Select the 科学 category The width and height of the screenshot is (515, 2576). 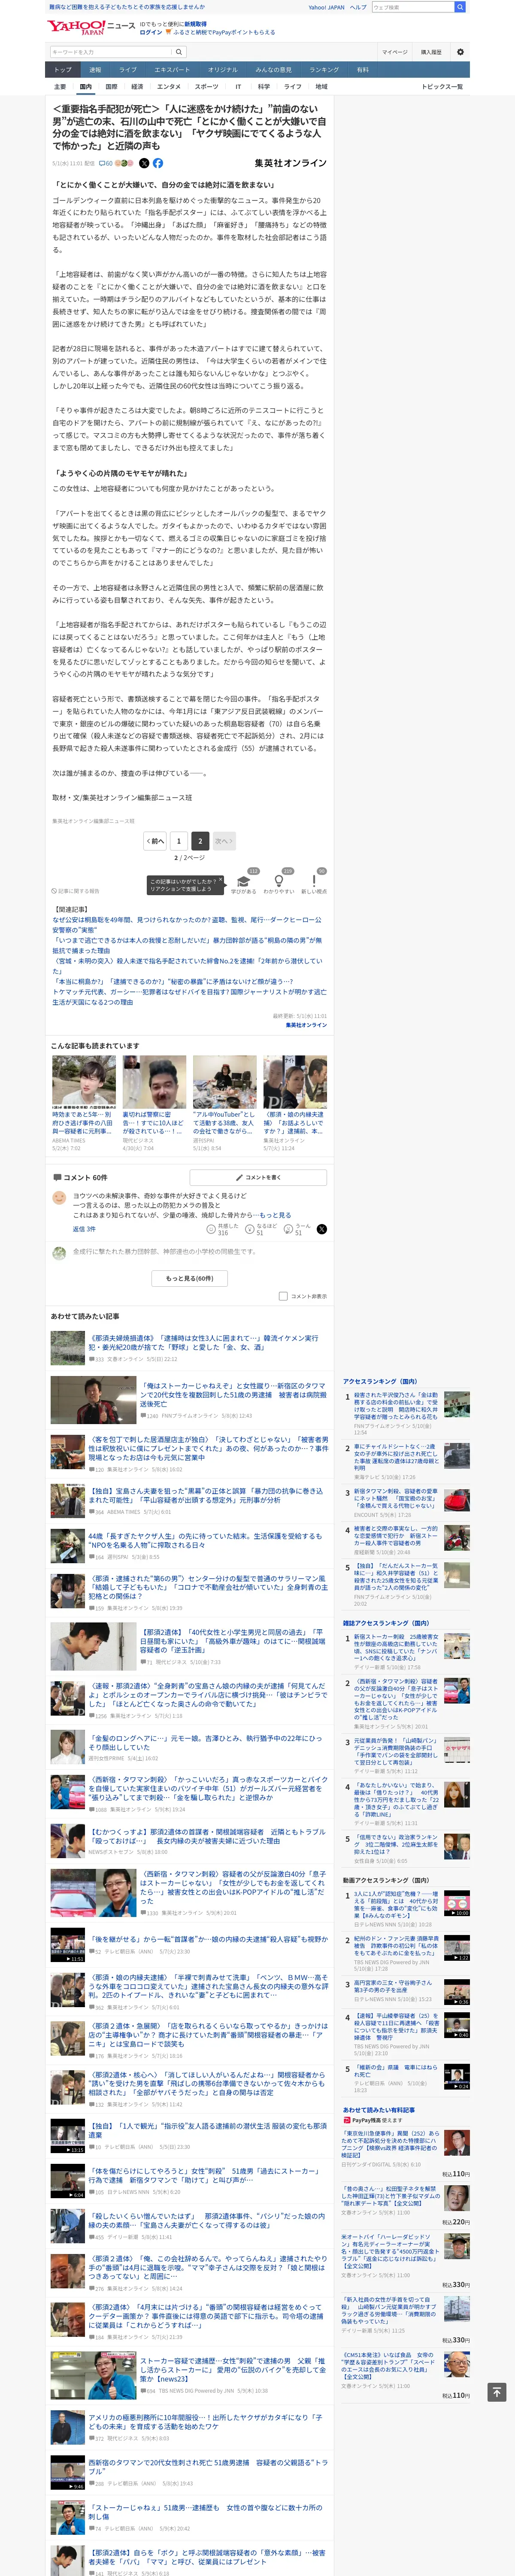pos(264,87)
